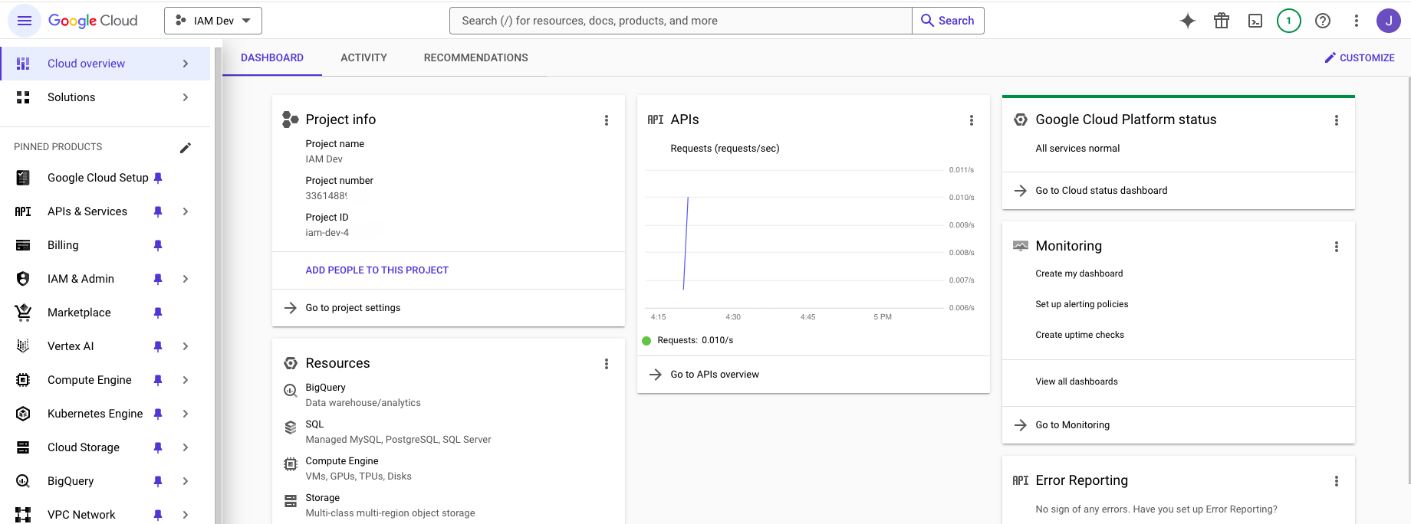Click the blue requests line in chart
The width and height of the screenshot is (1411, 524).
tap(686, 244)
